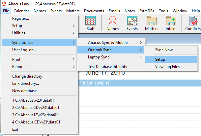Open the Notes menu
The height and width of the screenshot is (136, 201).
(129, 11)
